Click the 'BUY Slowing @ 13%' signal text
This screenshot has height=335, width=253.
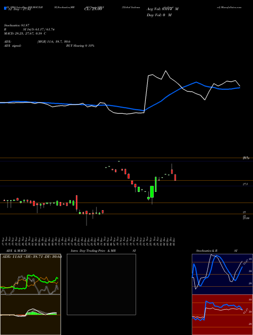point(80,46)
